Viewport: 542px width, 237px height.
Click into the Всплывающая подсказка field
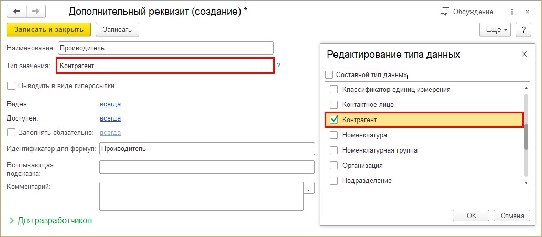[206, 167]
